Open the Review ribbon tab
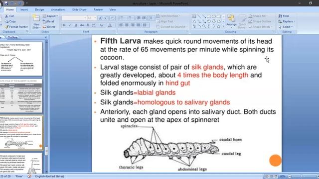This screenshot has width=319, height=179. pos(98,9)
